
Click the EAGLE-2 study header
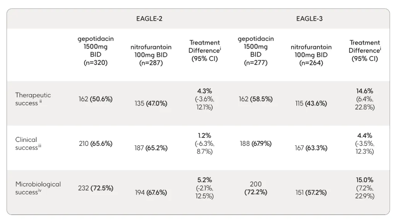(149, 19)
